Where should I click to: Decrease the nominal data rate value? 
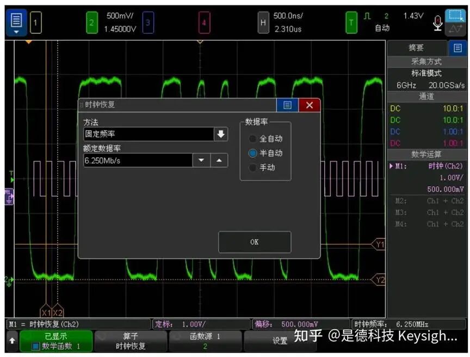[x=201, y=161]
